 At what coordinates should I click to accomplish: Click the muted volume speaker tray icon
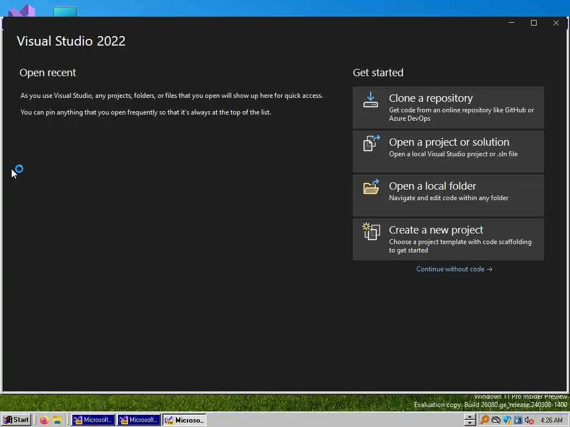[529, 420]
